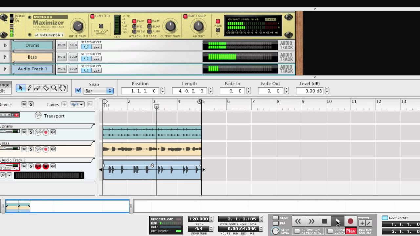Click the rewind transport button
Screen dimensions: 420x236
(298, 222)
